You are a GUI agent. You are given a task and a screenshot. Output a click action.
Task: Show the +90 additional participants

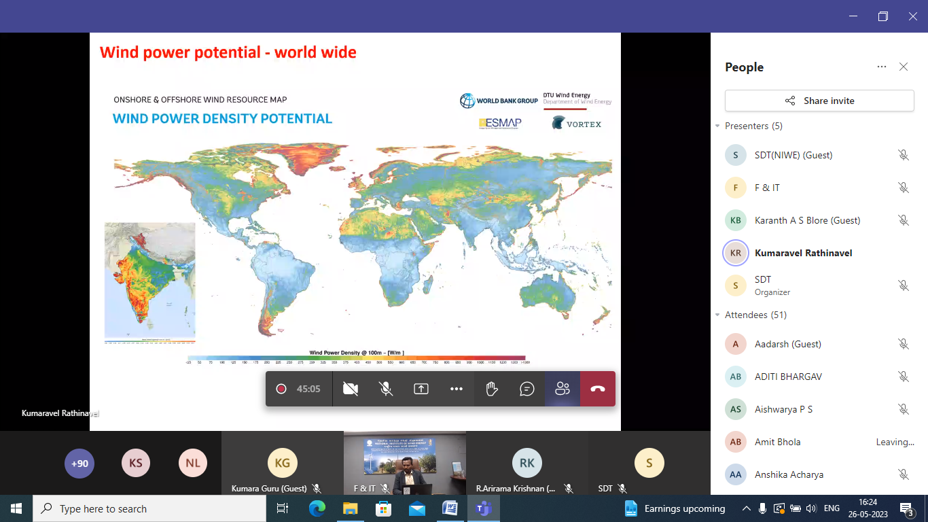(79, 464)
